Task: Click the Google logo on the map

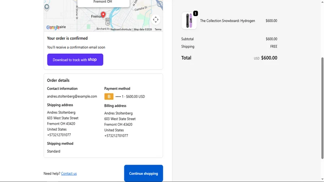Action: [x=53, y=28]
